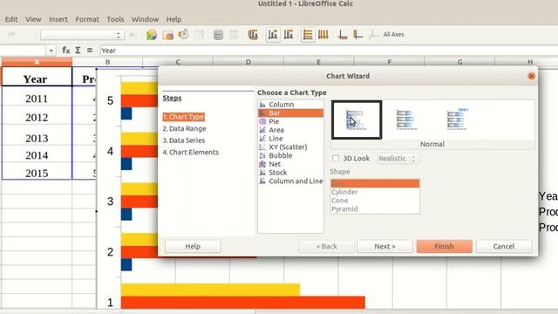Click the Cancel button
The image size is (558, 314).
[x=504, y=246]
